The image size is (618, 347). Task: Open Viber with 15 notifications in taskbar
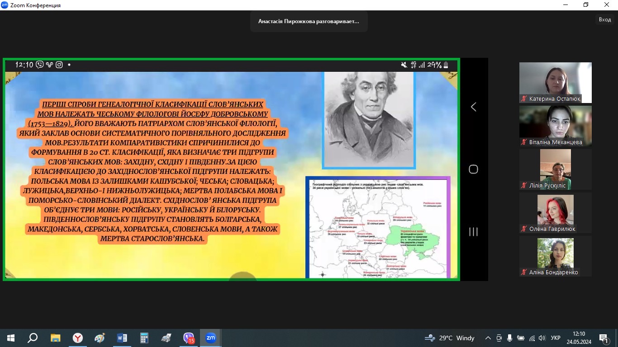point(189,338)
